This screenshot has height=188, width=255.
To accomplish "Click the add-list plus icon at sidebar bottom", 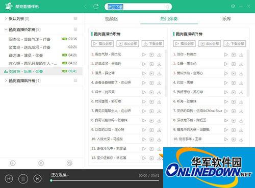I will pos(13,163).
